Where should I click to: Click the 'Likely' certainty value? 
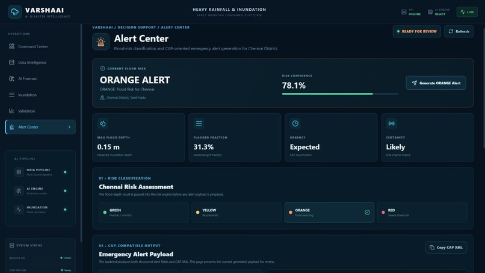[395, 147]
